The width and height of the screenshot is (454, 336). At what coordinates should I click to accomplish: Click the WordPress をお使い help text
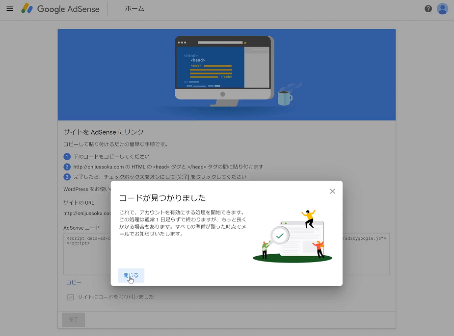tap(87, 189)
